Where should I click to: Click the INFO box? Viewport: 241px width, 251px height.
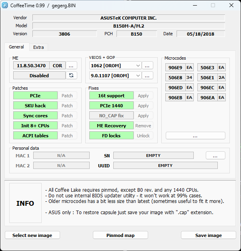(x=25, y=203)
